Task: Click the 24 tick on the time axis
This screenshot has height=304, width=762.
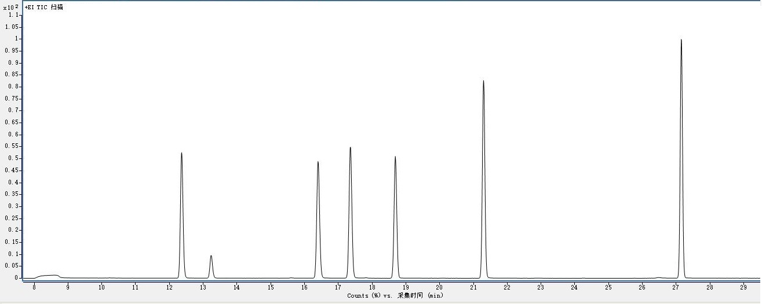Action: point(574,287)
